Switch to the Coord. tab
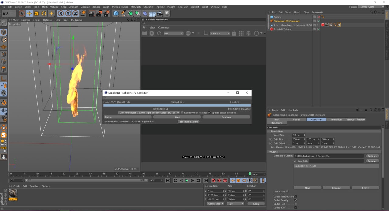389x211 pixels. (297, 119)
